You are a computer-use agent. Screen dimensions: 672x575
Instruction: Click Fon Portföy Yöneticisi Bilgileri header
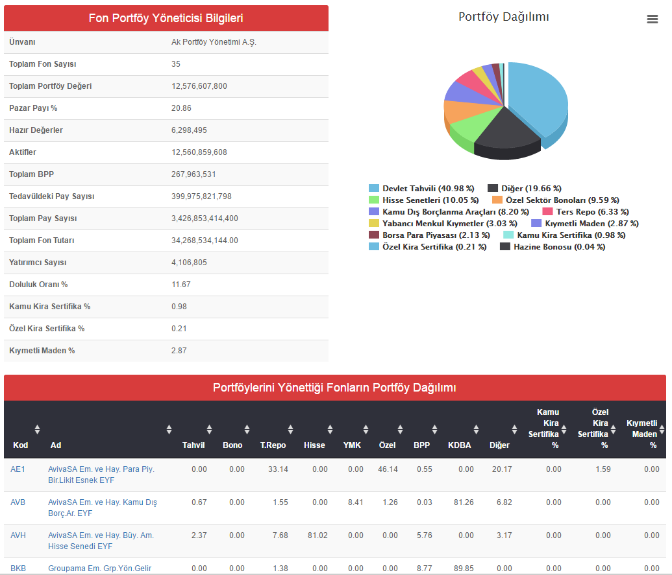(x=166, y=18)
